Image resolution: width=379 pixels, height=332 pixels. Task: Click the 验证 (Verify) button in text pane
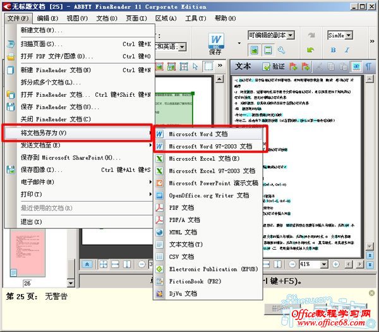274,66
